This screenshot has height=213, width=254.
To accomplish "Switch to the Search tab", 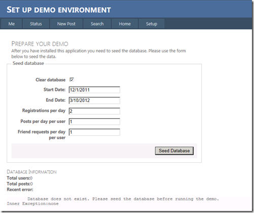I will 97,24.
